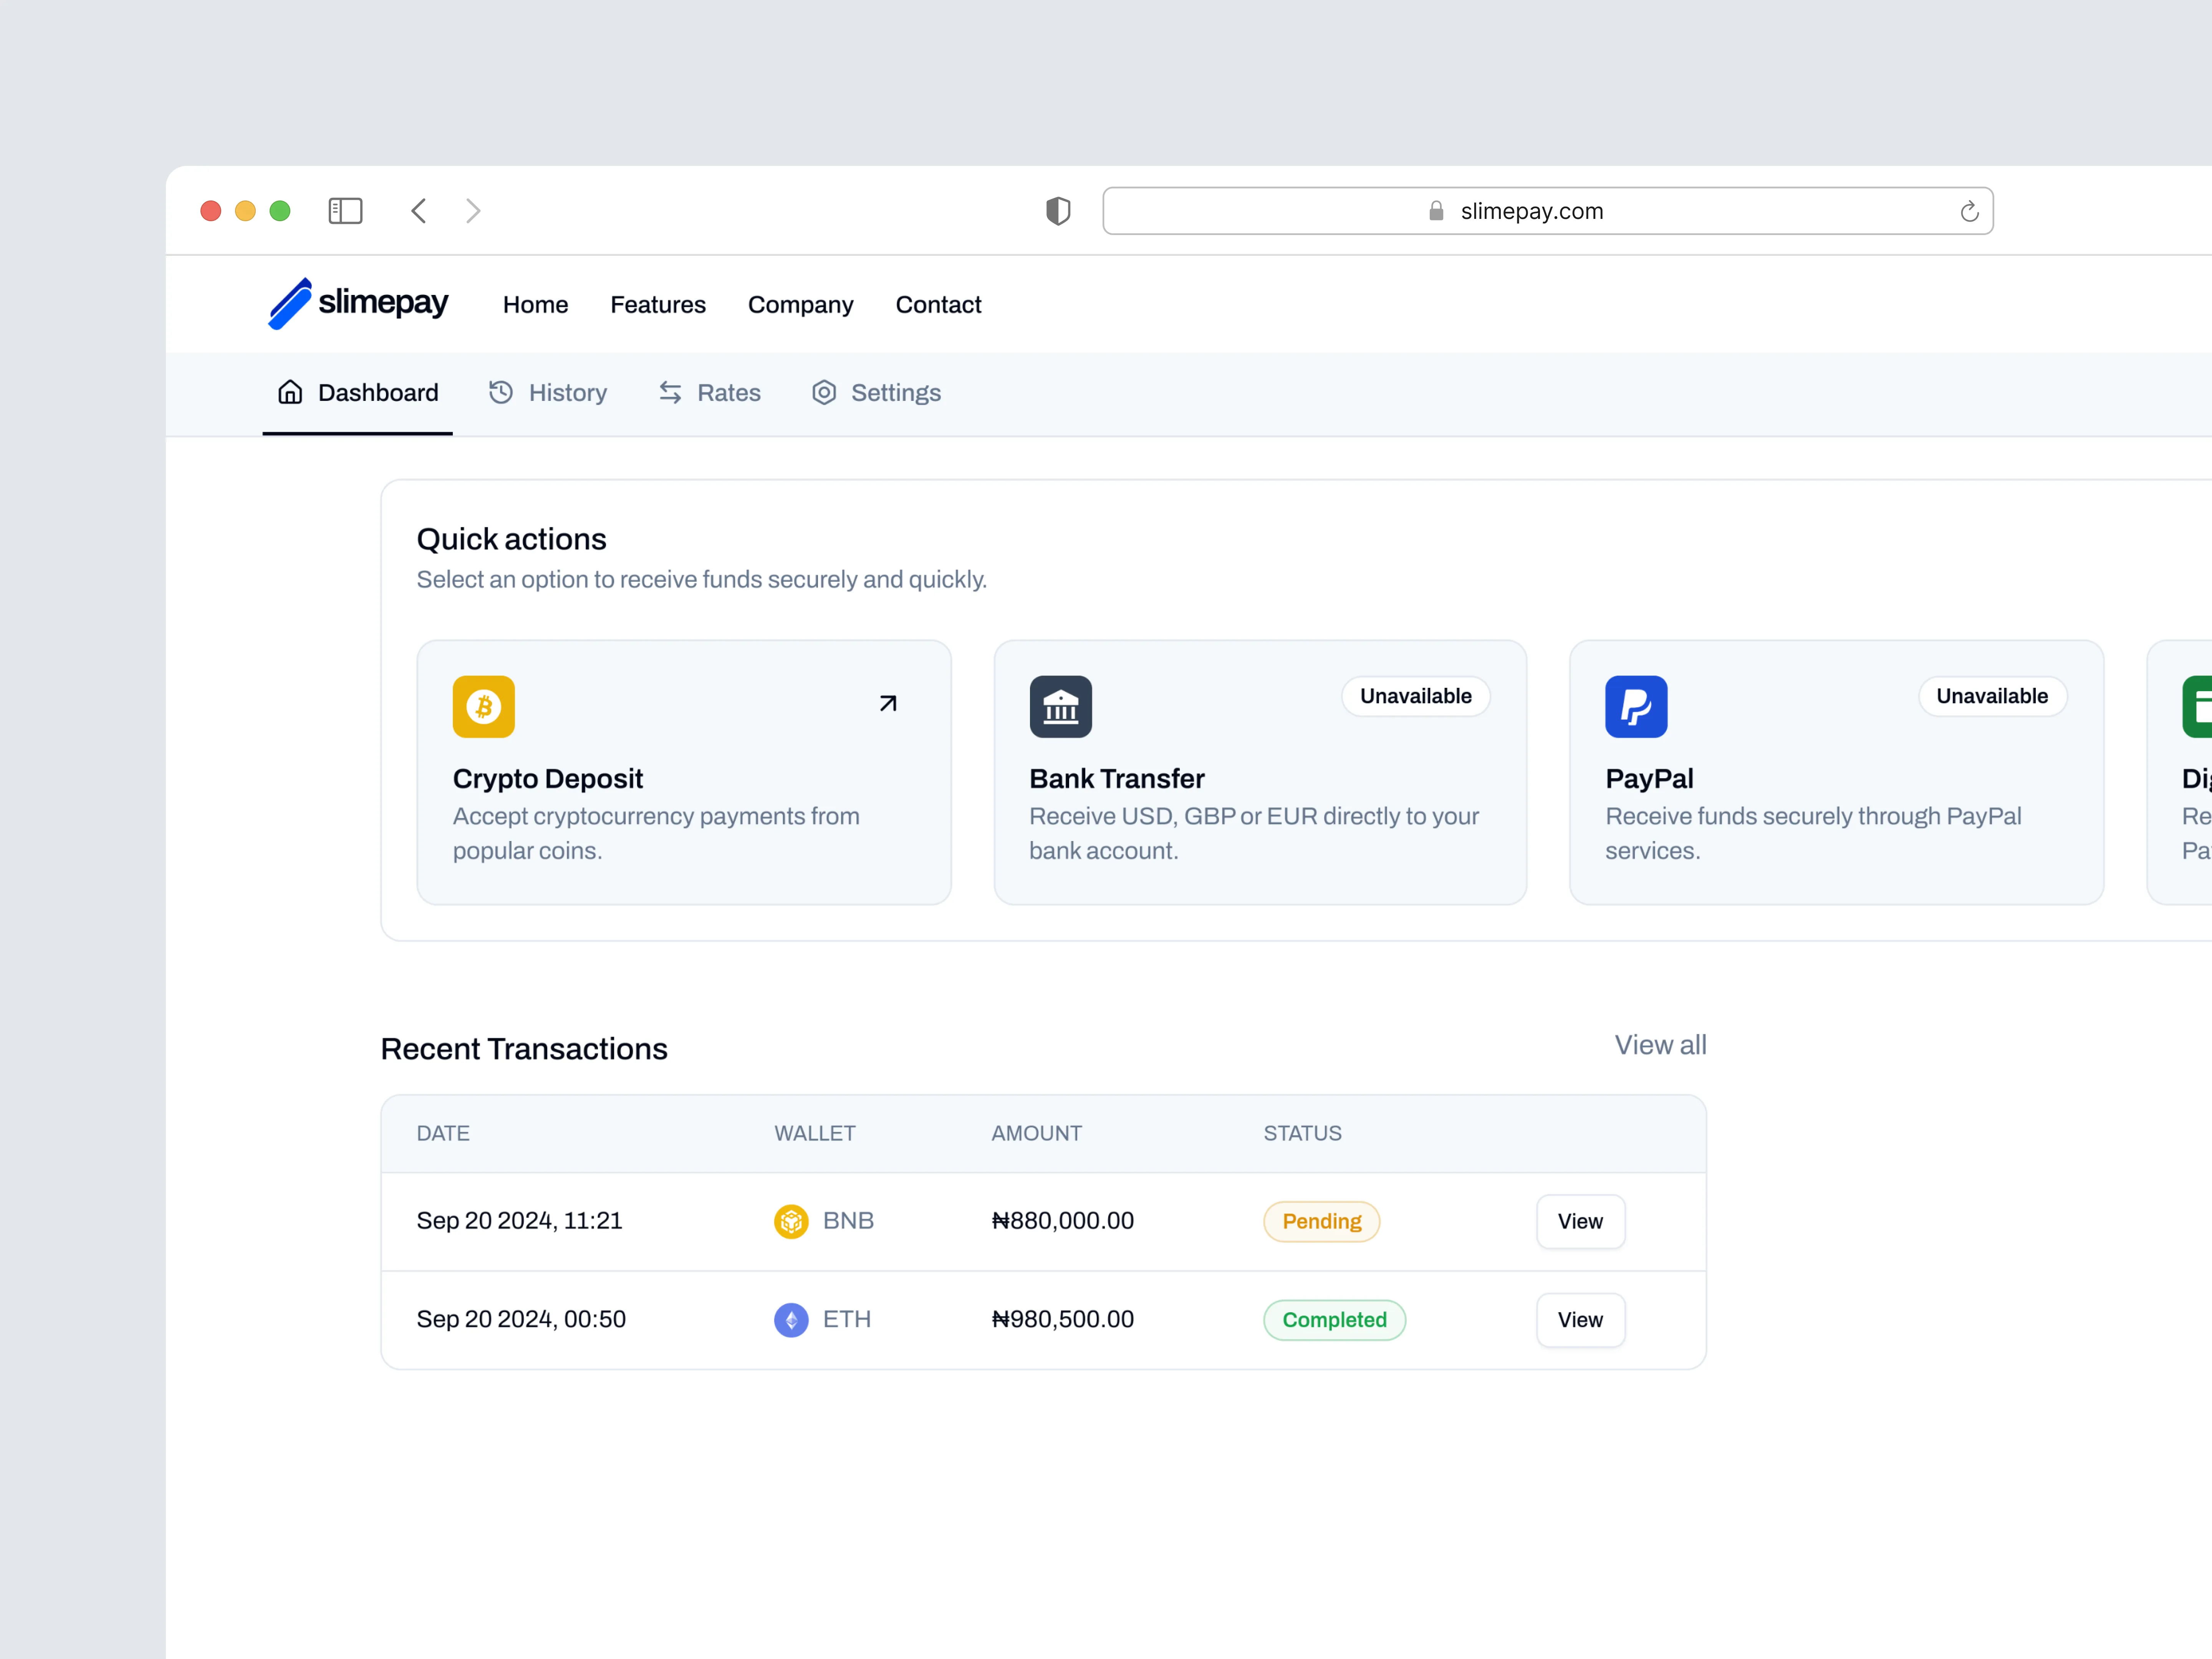Switch to the History tab
This screenshot has width=2212, height=1659.
coord(548,393)
